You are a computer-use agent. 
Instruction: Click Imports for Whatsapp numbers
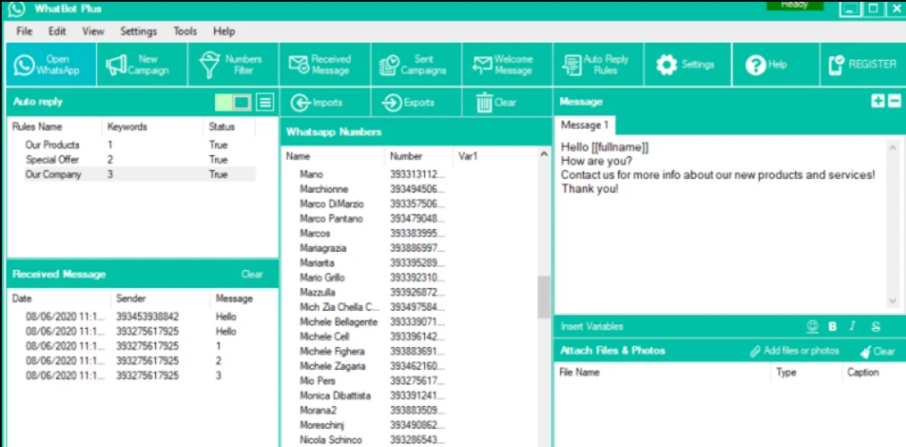click(325, 103)
